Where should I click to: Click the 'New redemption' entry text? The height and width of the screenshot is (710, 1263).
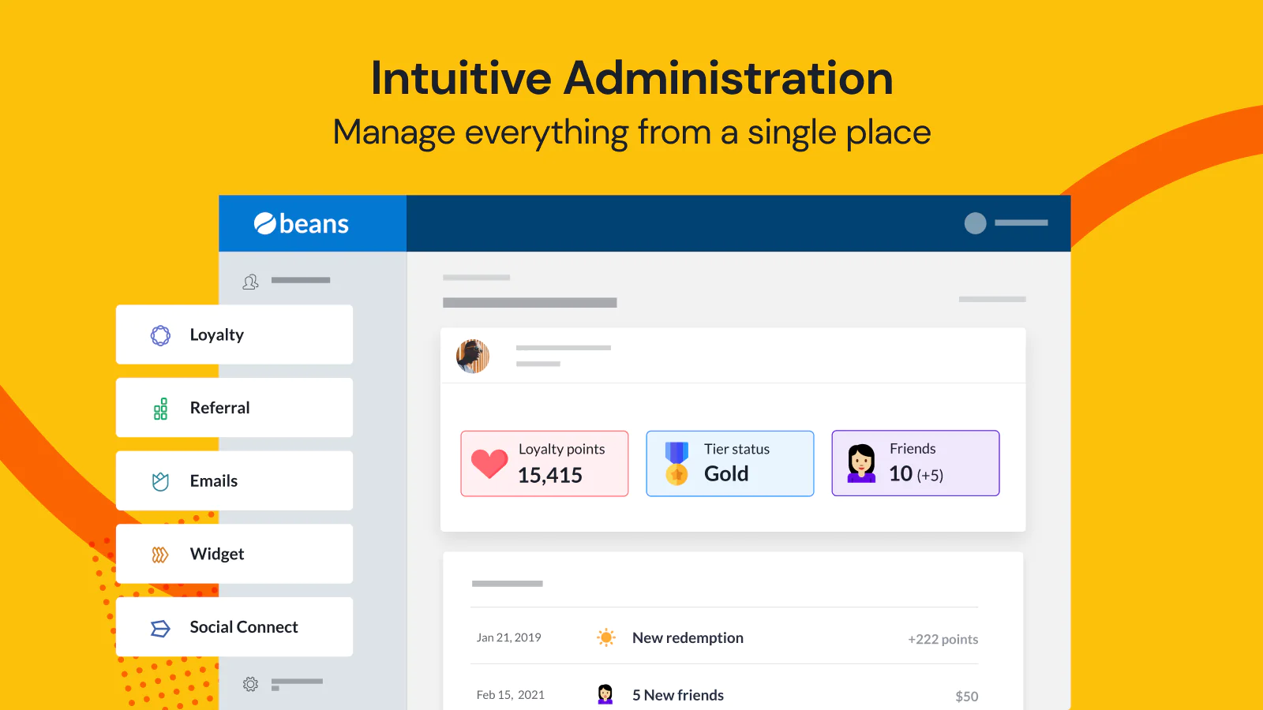(x=688, y=637)
